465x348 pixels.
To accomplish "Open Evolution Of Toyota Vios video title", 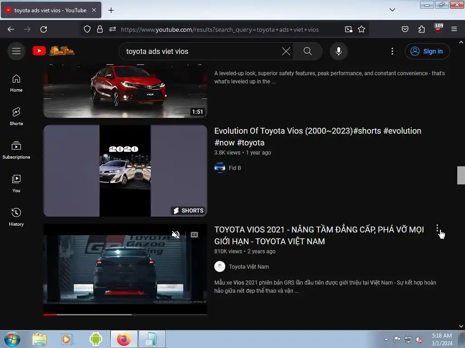I will tap(317, 136).
